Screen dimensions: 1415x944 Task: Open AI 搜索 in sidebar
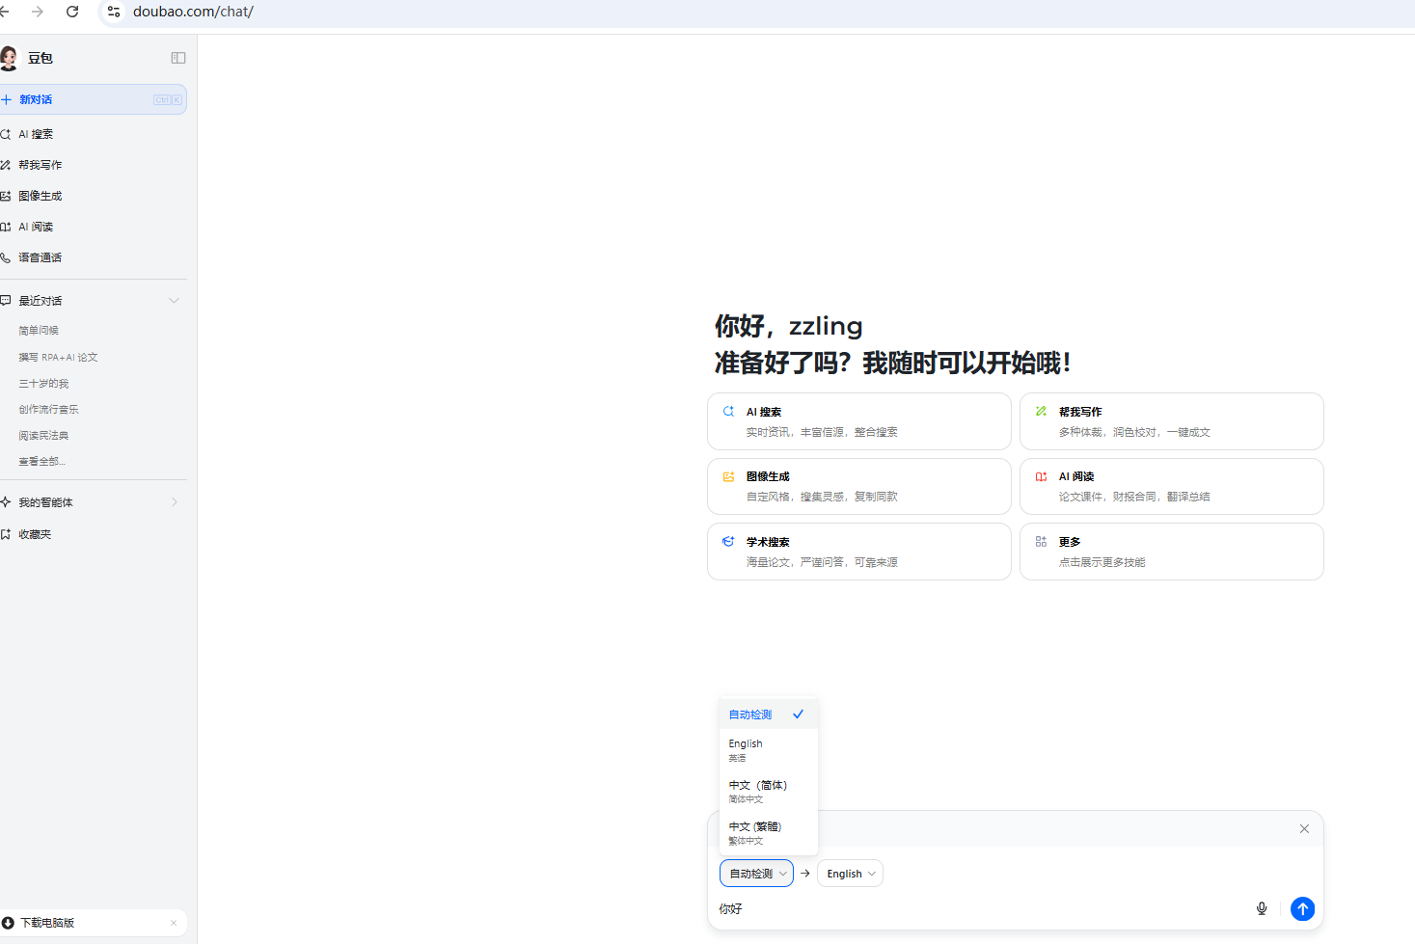pos(93,134)
